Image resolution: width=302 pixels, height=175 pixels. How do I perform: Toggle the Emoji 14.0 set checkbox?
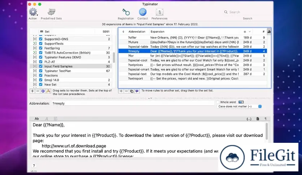(40, 80)
